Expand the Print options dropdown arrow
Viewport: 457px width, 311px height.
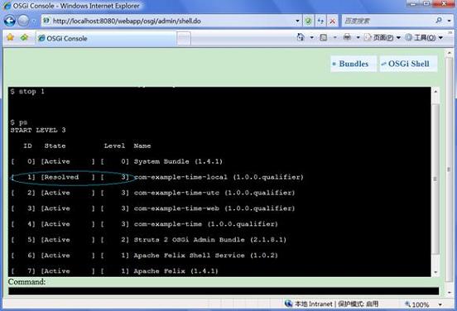(358, 37)
